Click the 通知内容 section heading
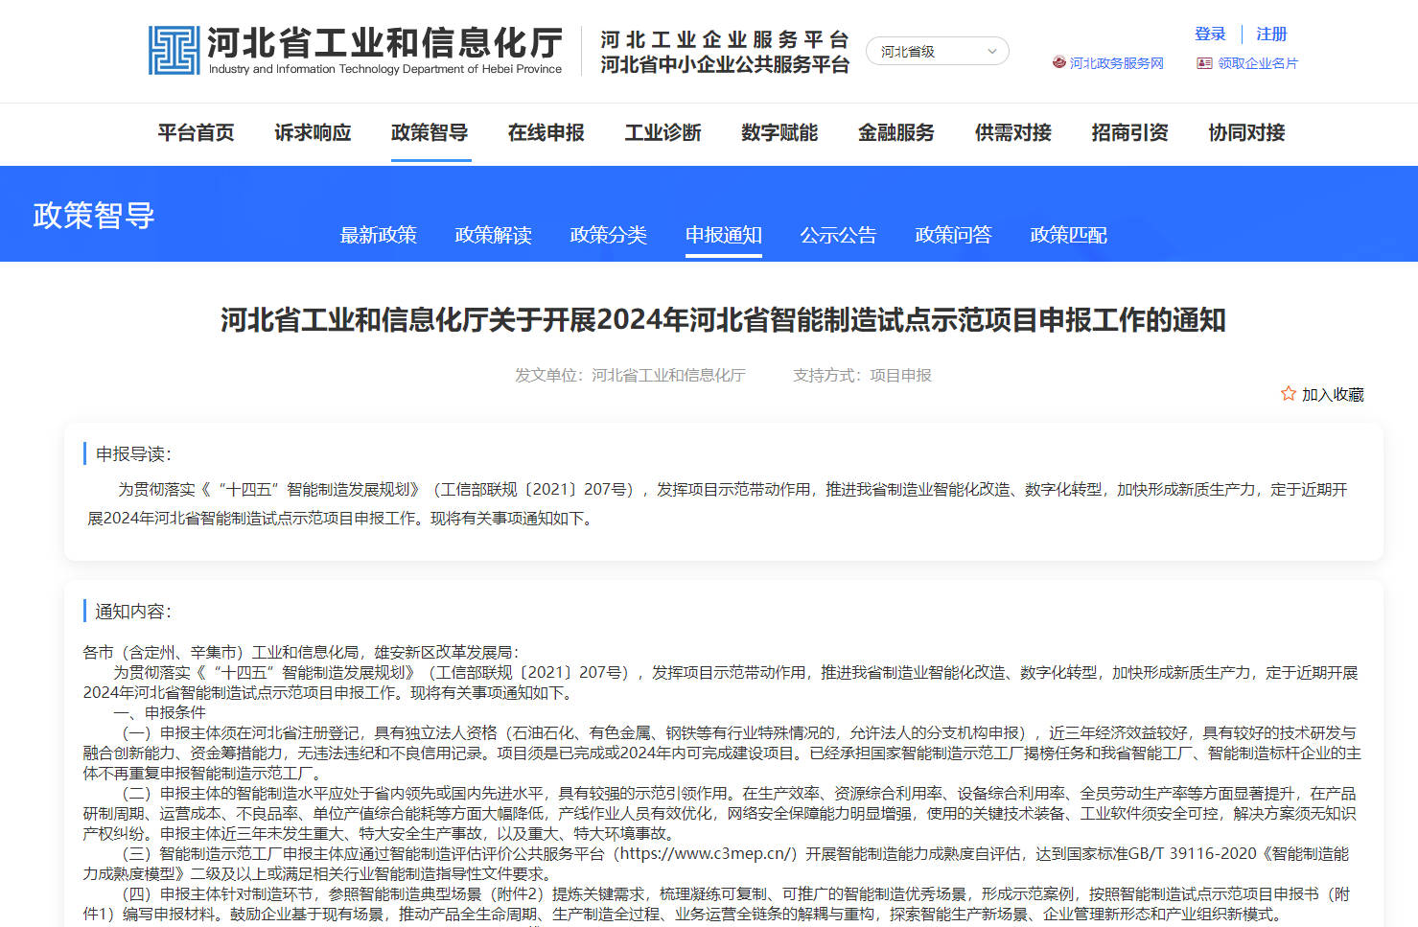The width and height of the screenshot is (1418, 927). tap(133, 611)
